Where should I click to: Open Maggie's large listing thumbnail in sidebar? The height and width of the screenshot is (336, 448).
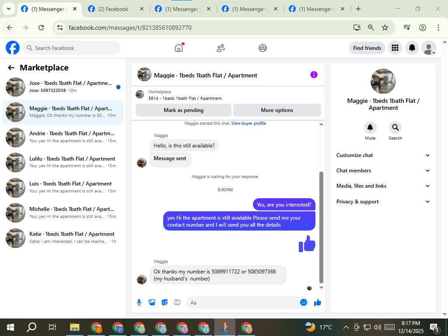click(x=383, y=81)
